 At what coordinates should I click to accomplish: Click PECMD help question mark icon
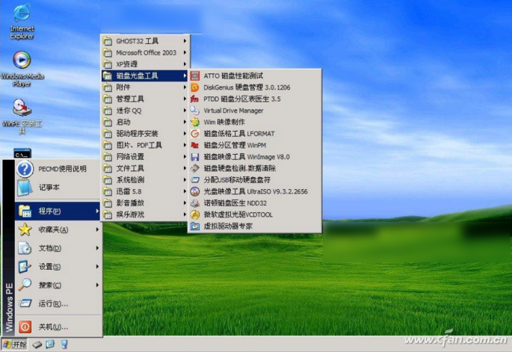[25, 169]
